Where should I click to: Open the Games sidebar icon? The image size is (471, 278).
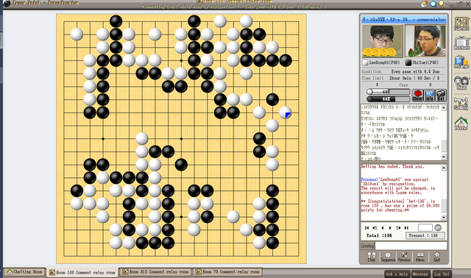(461, 24)
